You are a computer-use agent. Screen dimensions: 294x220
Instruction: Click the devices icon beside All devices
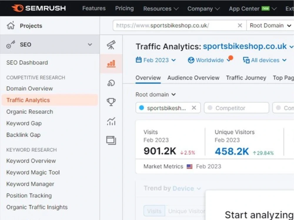pos(246,60)
